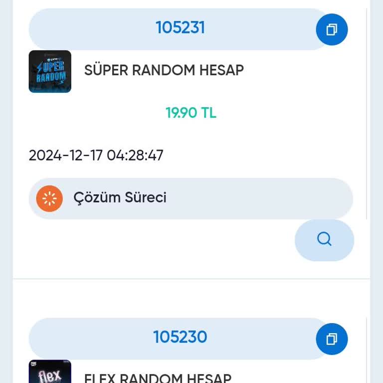This screenshot has height=383, width=383.
Task: Select the 105231 order number pill
Action: click(180, 28)
